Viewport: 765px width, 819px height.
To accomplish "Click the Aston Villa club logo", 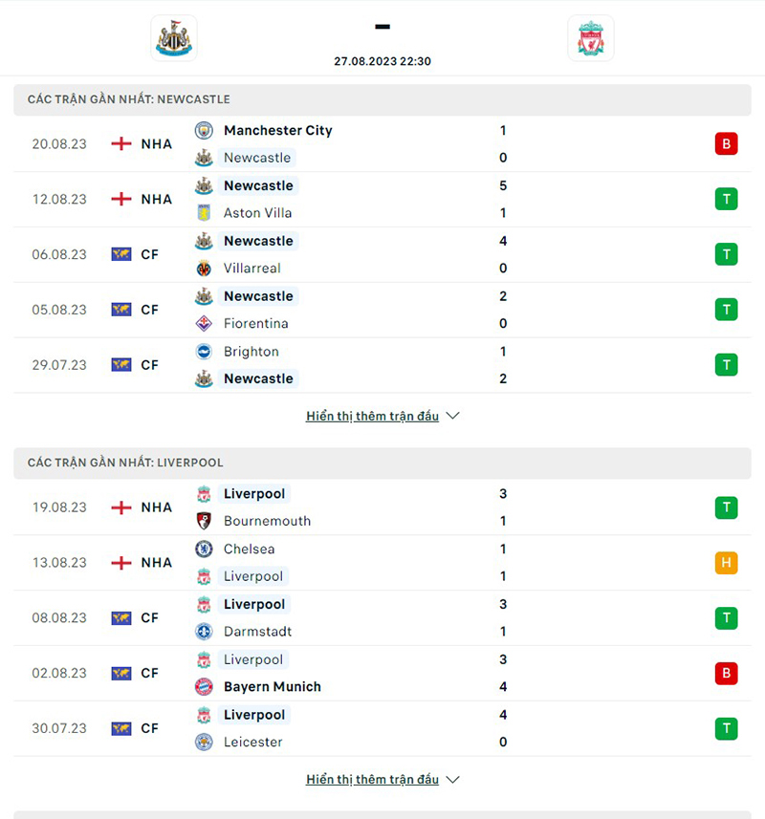I will click(204, 213).
